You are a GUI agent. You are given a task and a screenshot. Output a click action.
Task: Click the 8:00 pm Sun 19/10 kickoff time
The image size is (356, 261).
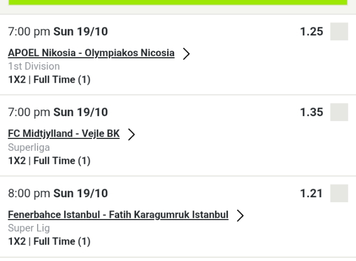(58, 194)
